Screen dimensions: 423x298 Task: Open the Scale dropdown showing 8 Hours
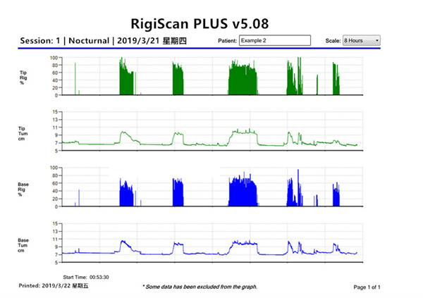tap(361, 41)
